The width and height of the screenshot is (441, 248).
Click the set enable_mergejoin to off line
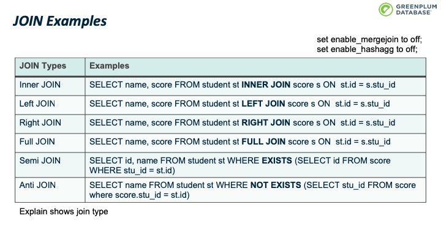[x=369, y=40]
